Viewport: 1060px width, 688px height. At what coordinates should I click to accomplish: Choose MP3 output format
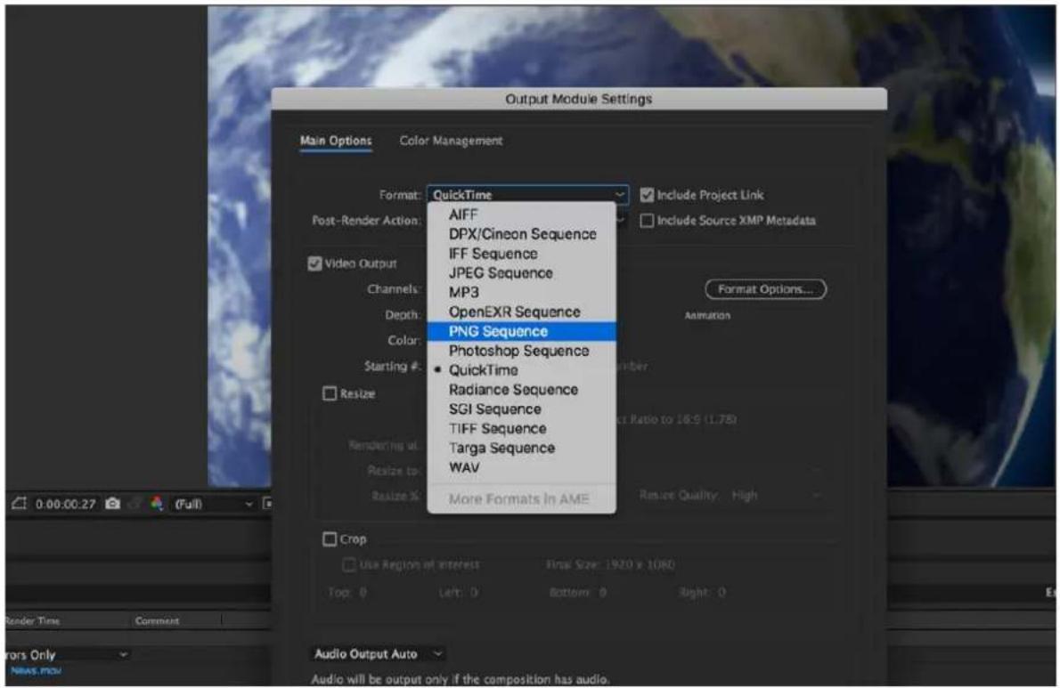[521, 292]
